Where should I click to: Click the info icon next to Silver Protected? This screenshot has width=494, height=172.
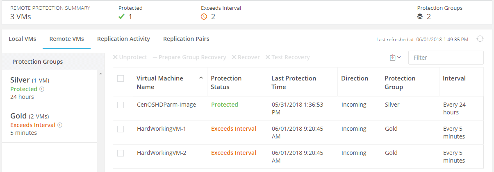click(x=42, y=89)
